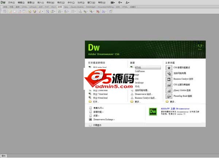Image resolution: width=219 pixels, height=158 pixels.
Task: Open the Dreamweaver Exchange » link
Action: 104,119
